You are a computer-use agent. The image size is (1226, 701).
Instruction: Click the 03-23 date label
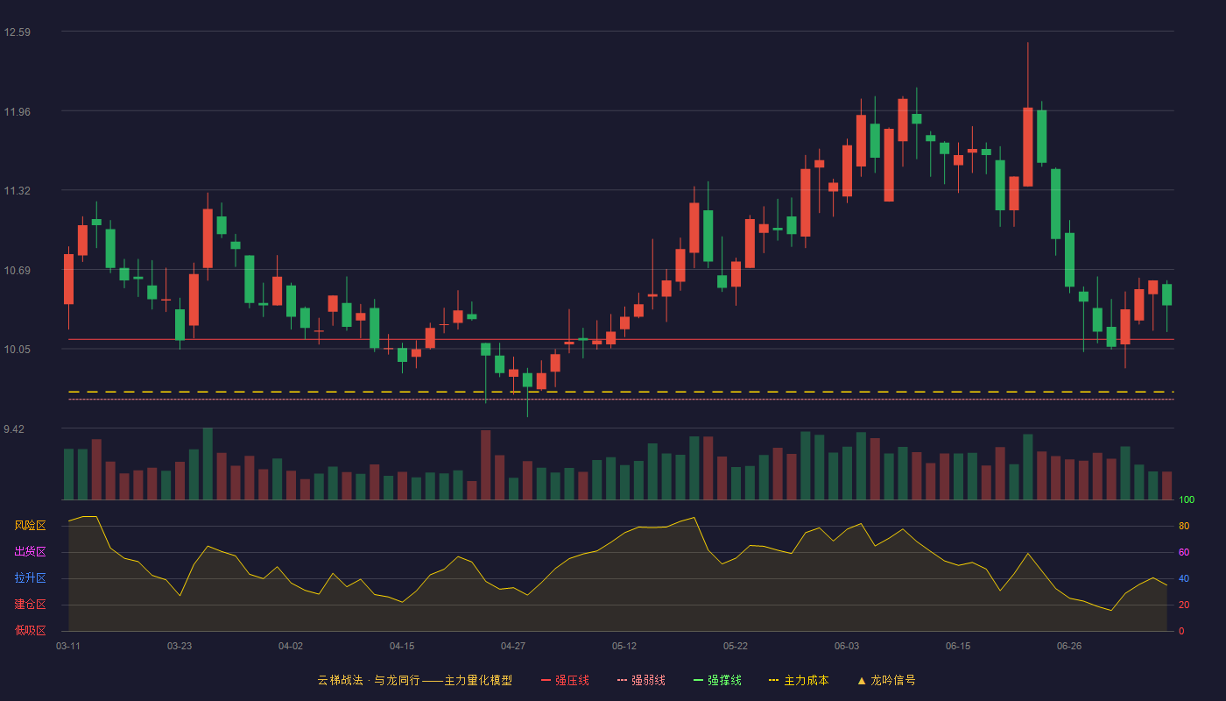[x=180, y=646]
